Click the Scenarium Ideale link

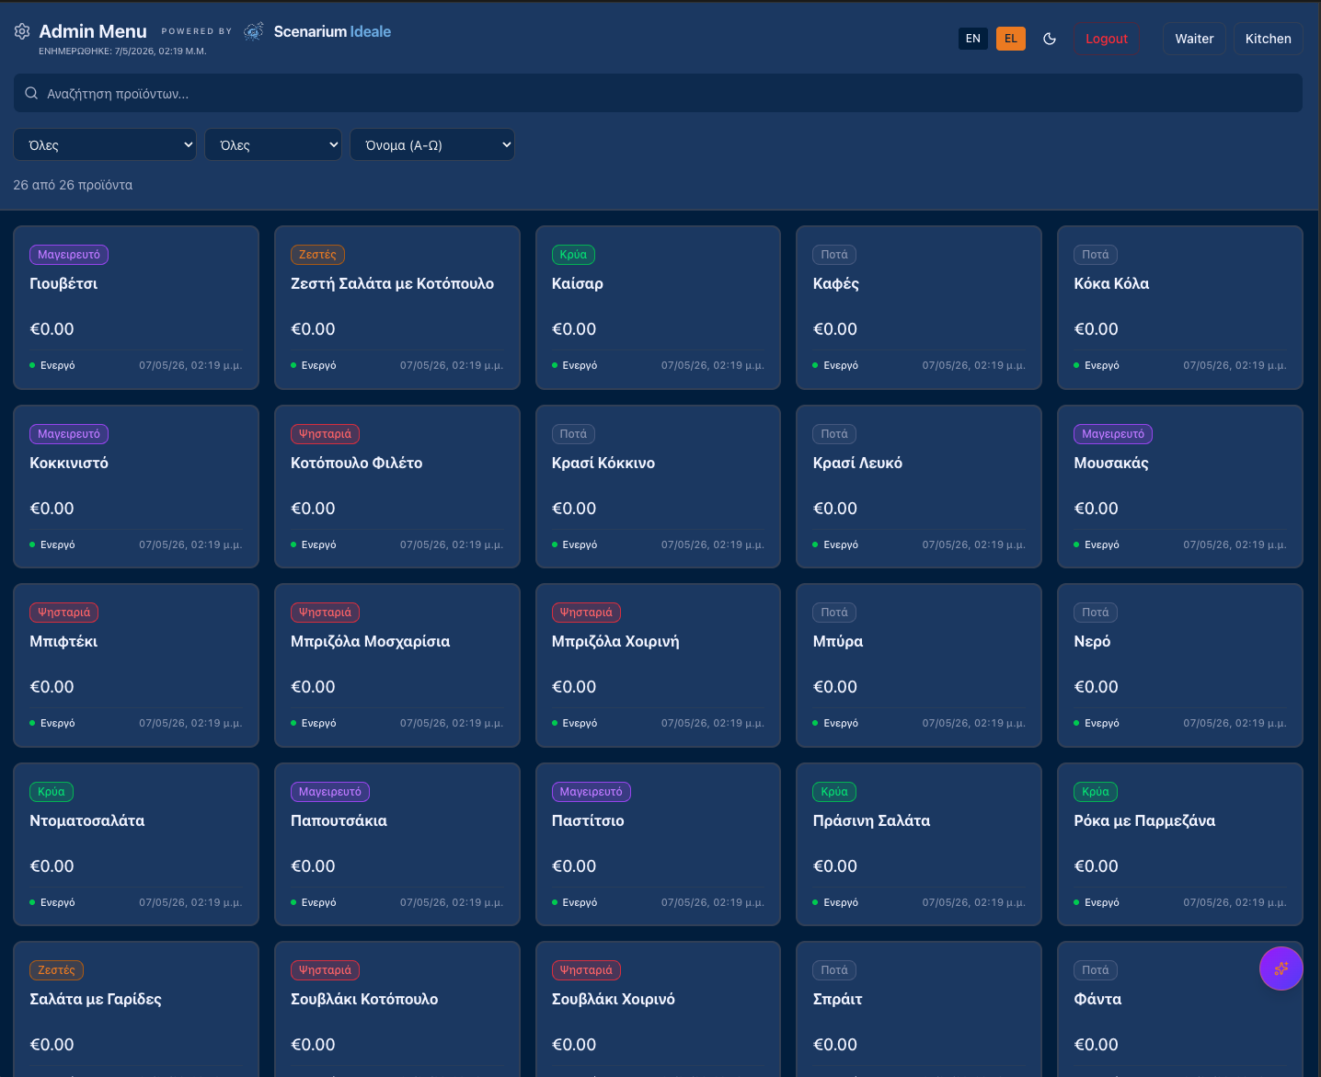(x=332, y=31)
